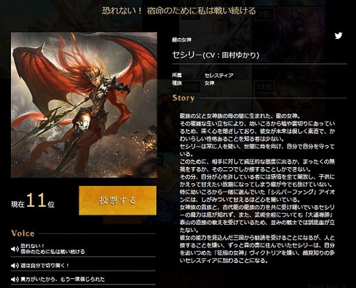
Task: Open the red-winged goddess artwork image
Action: (x=84, y=105)
